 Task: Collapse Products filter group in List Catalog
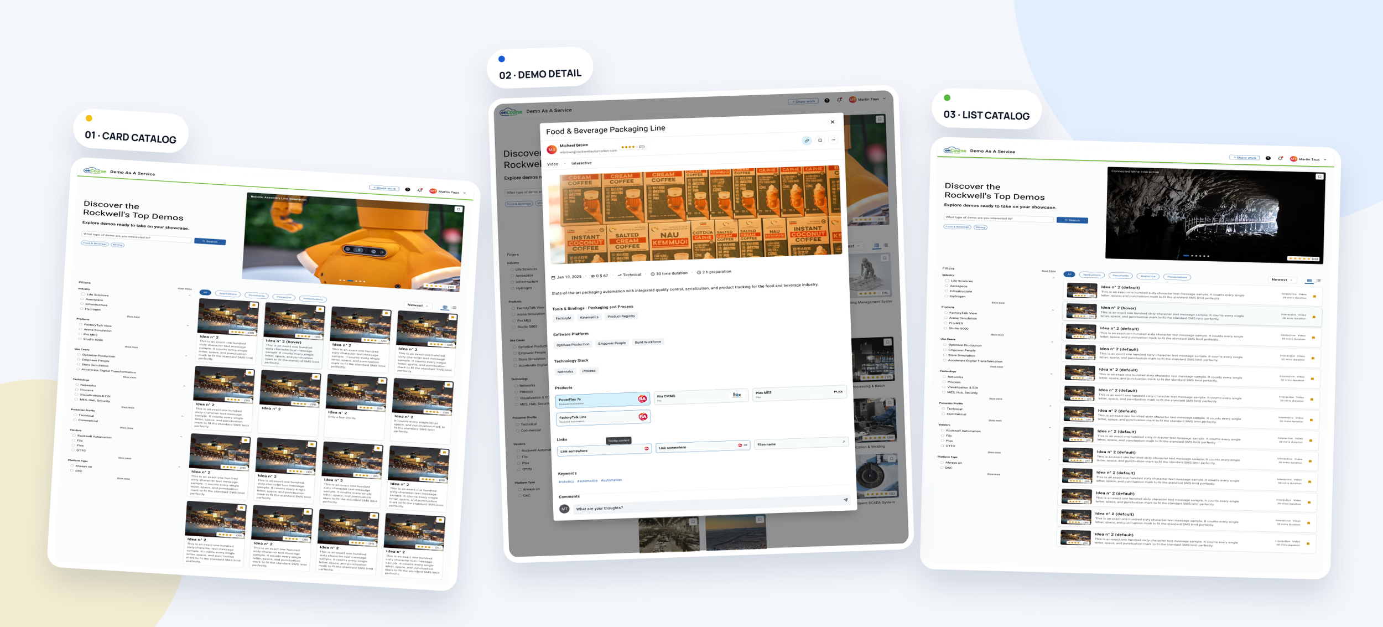tap(1053, 310)
